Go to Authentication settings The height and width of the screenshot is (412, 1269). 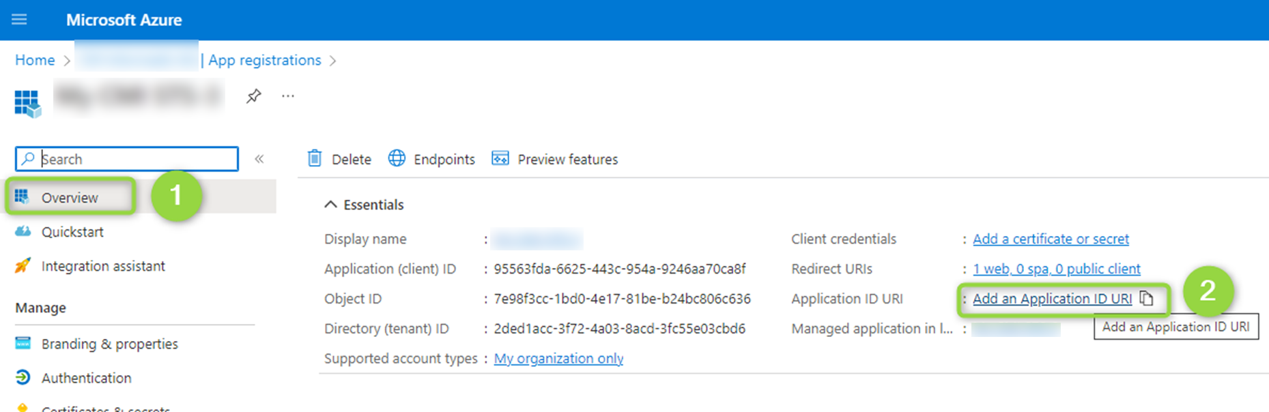(x=86, y=378)
